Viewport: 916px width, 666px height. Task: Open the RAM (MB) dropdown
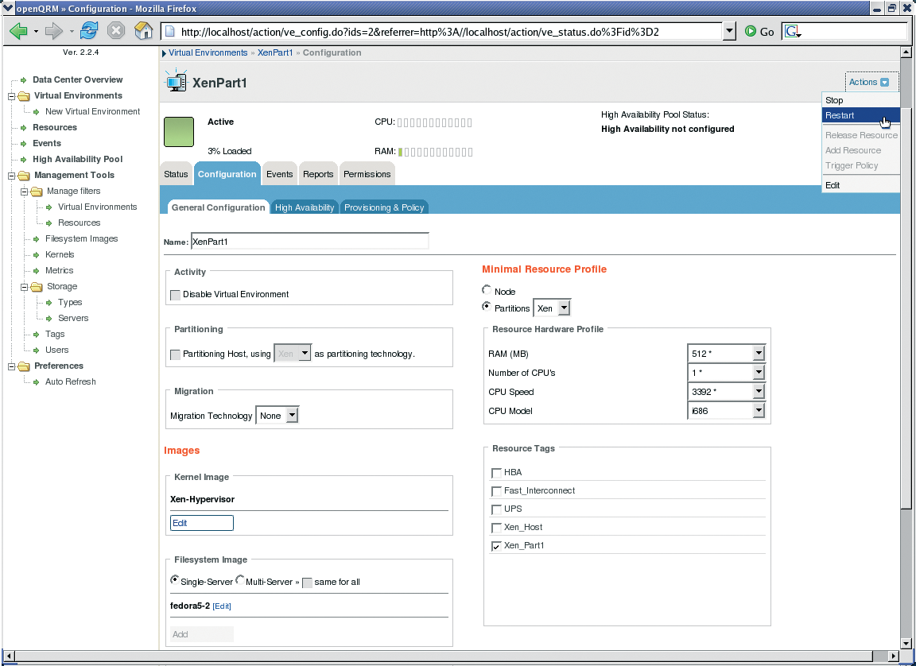point(727,353)
